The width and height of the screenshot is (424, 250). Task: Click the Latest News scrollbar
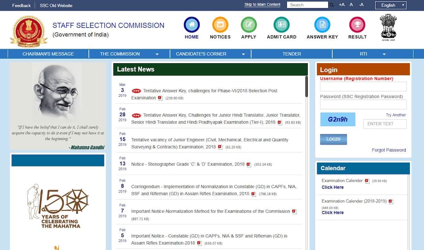(306, 86)
